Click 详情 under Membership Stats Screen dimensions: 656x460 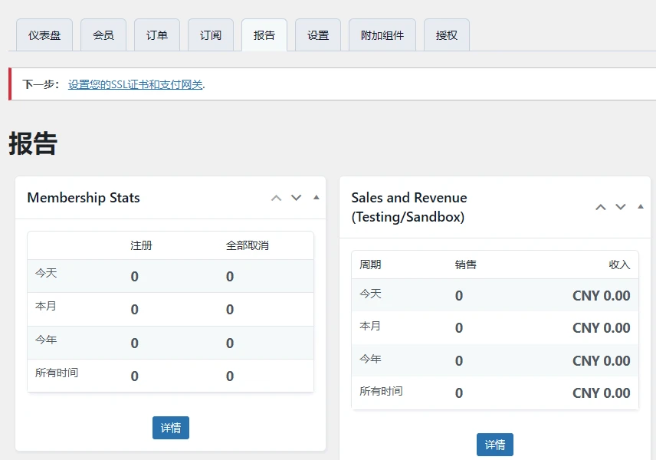click(x=170, y=429)
